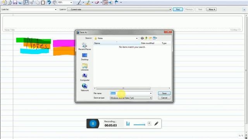Click the pencil annotate icon on recorder
Viewport: 248px width, 139px height.
pos(156,124)
